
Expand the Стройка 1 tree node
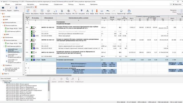[2, 65]
